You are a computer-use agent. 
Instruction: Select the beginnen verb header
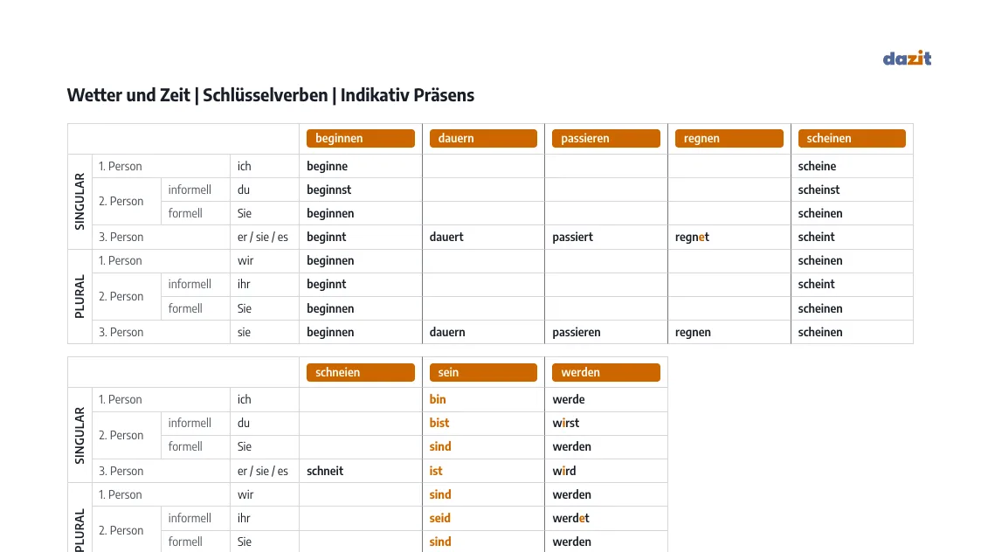click(361, 138)
